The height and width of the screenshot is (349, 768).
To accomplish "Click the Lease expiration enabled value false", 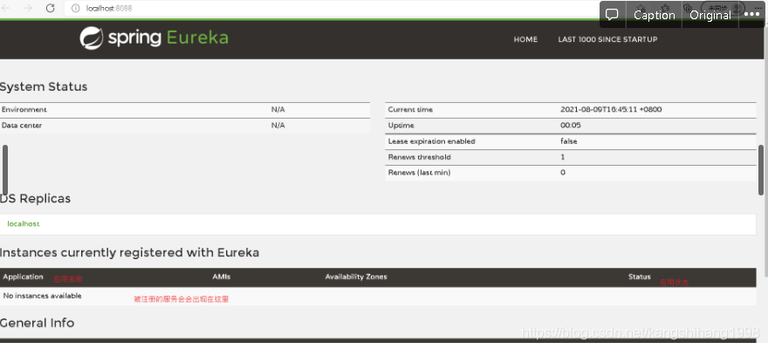I will coord(569,141).
